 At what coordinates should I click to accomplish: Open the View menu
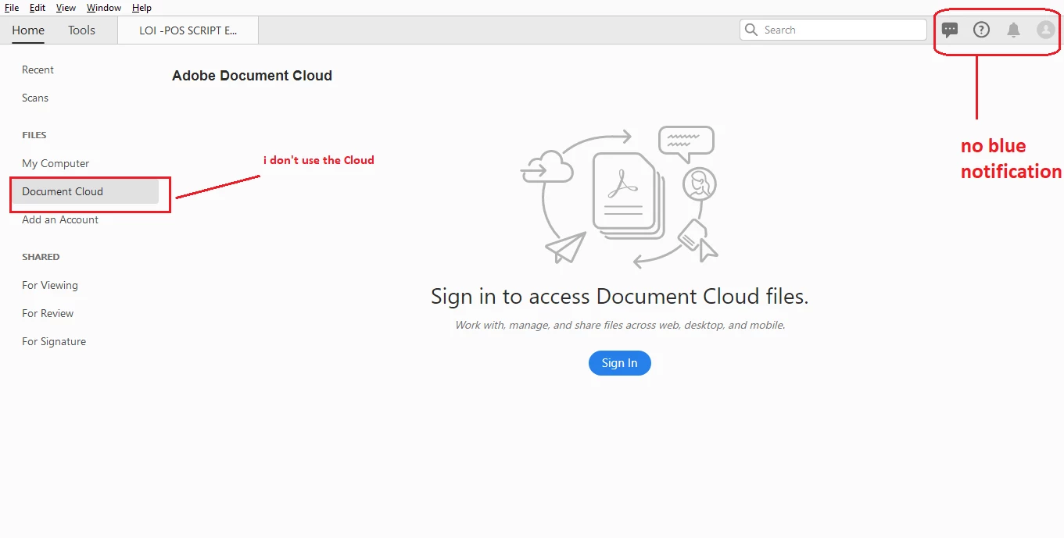(66, 8)
